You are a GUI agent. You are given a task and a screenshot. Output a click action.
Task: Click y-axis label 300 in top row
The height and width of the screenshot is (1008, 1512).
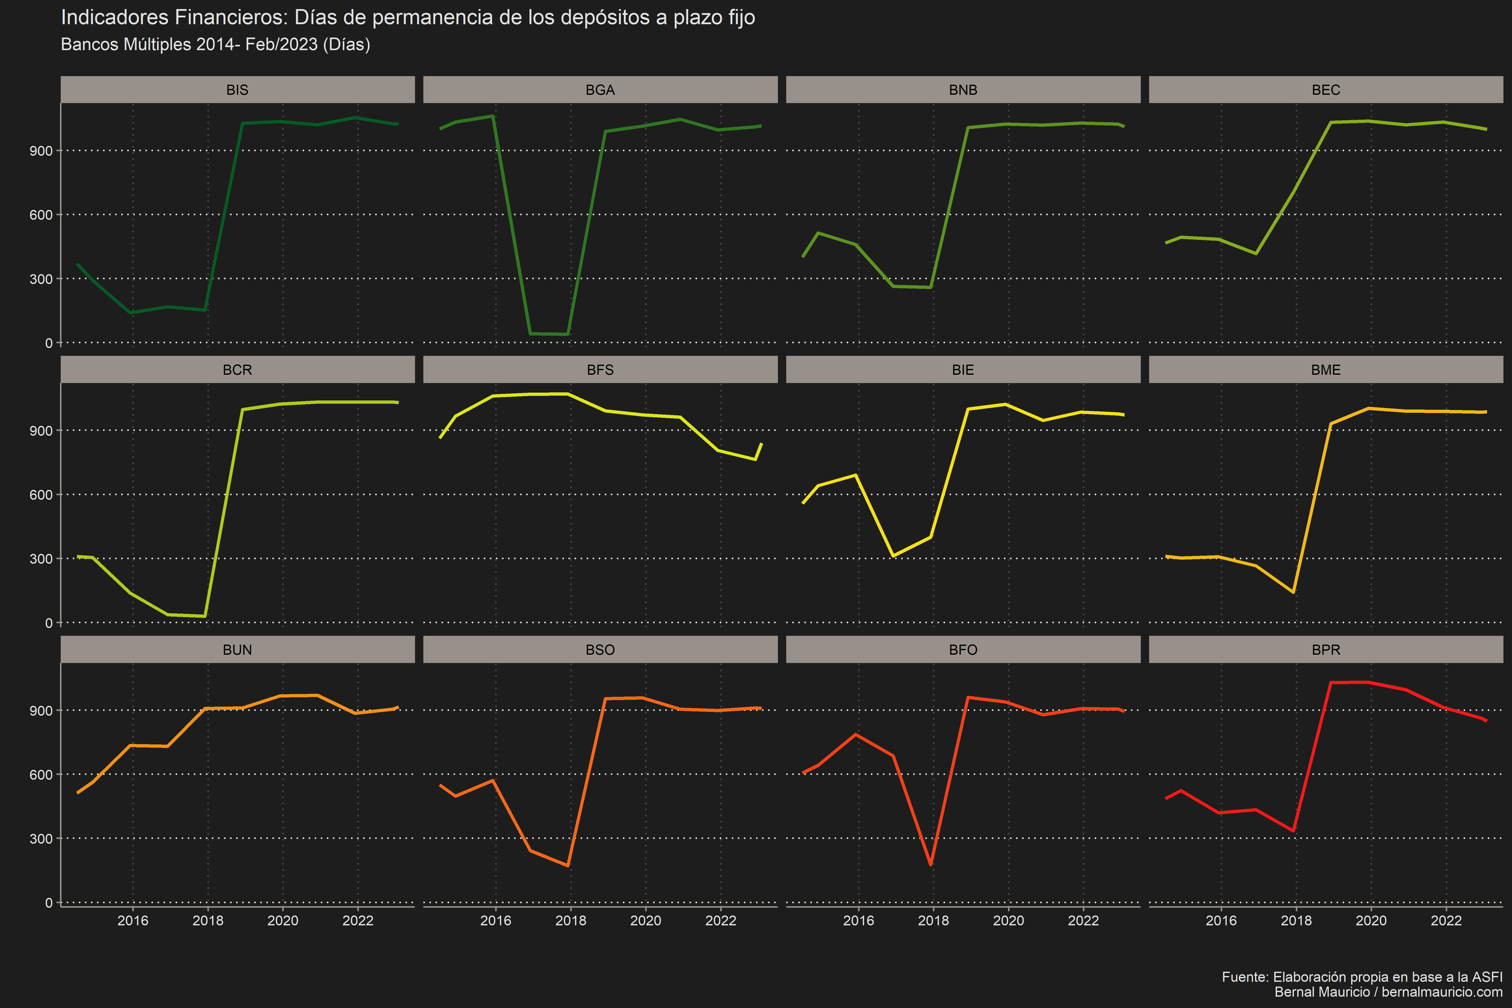[41, 279]
